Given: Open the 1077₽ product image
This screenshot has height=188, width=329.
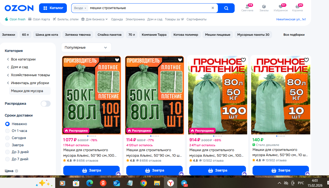Looking at the screenshot, I should 92,95.
